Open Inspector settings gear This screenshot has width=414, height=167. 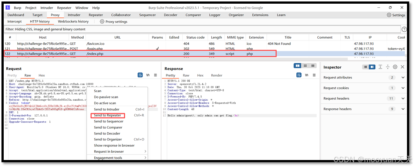[395, 67]
